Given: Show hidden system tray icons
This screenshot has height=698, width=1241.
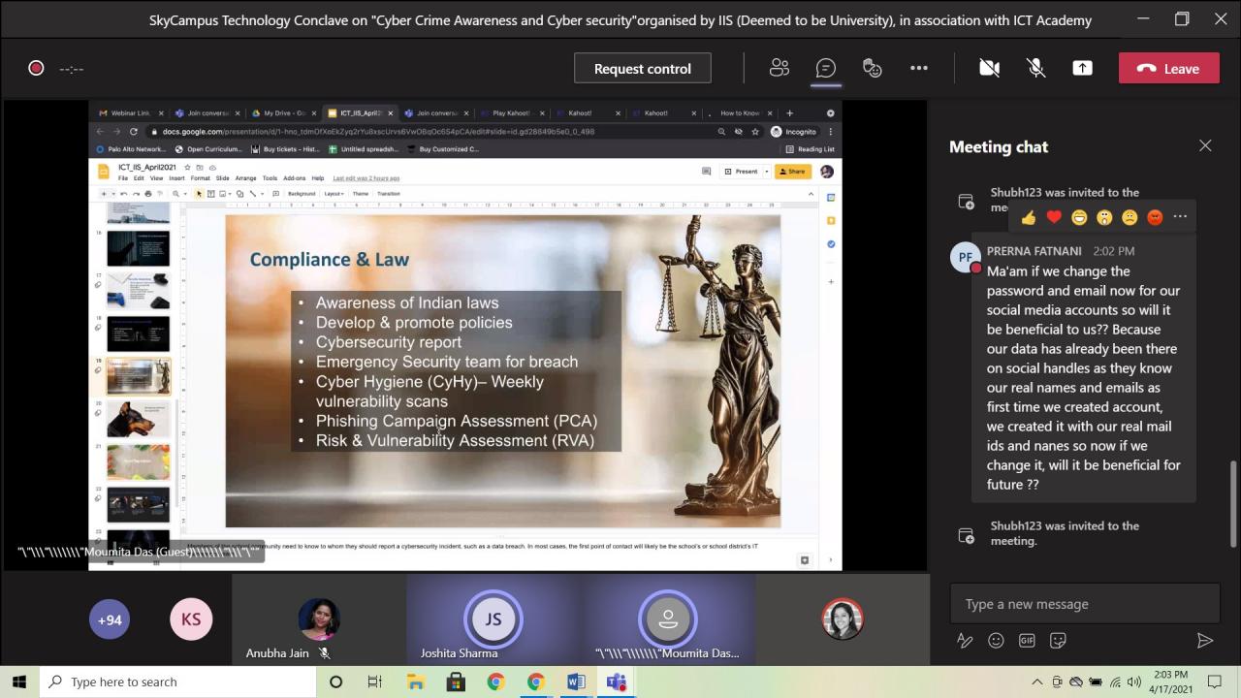Looking at the screenshot, I should [x=1036, y=682].
